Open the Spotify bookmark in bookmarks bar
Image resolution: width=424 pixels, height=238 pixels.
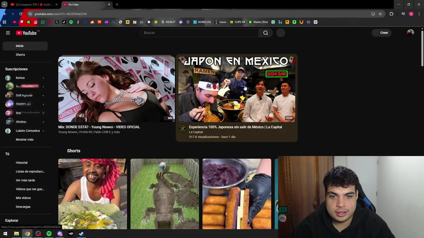pyautogui.click(x=71, y=22)
